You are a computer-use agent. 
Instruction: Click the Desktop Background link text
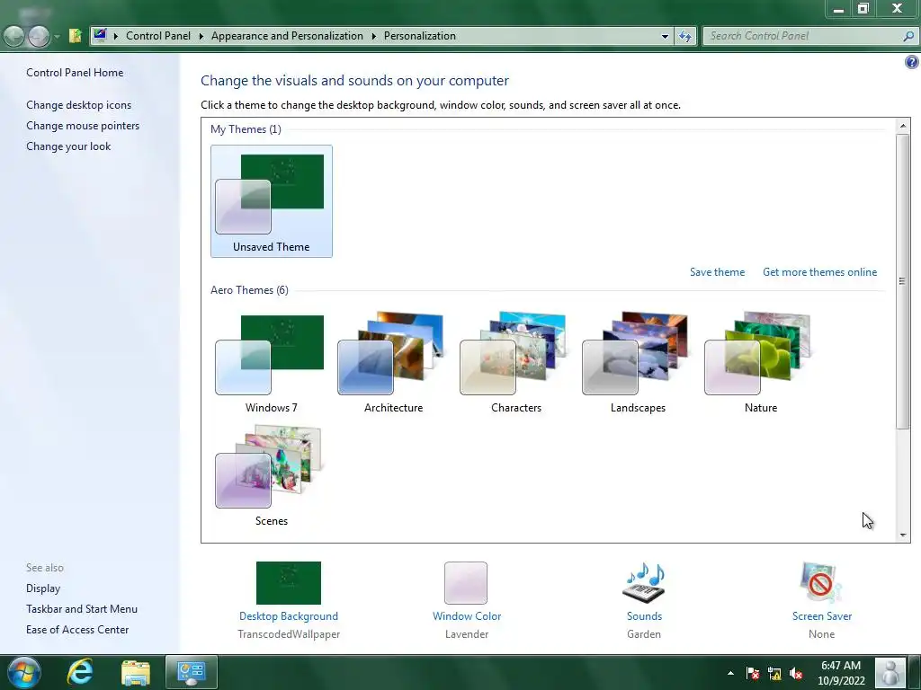coord(289,616)
